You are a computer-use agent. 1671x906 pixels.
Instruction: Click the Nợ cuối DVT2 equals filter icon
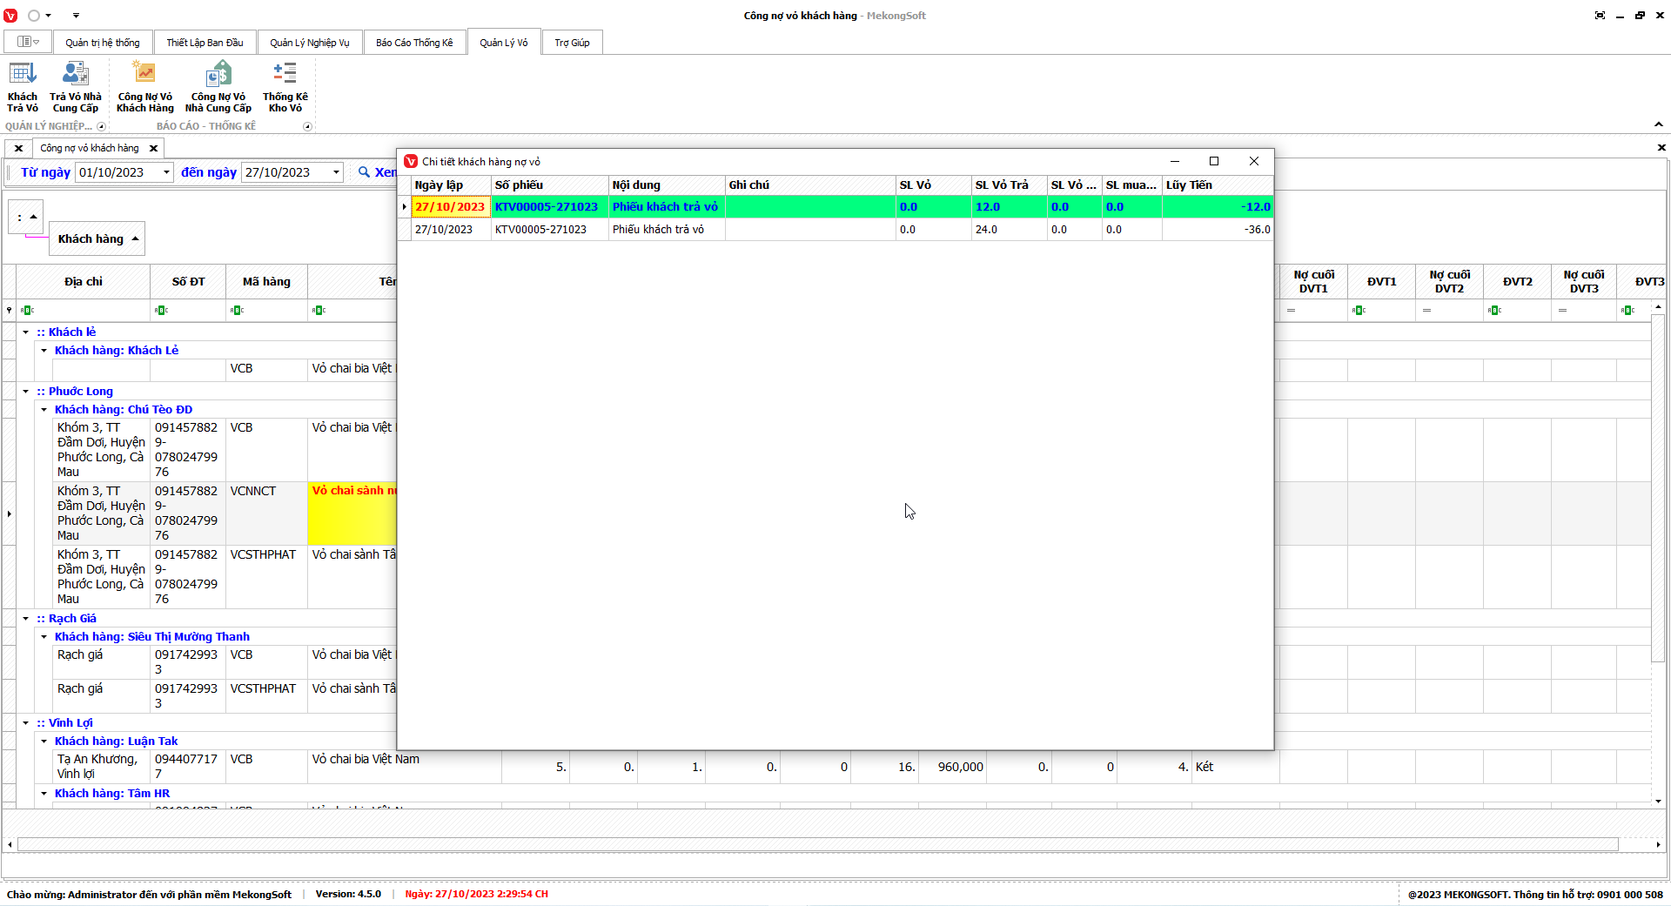(1427, 311)
